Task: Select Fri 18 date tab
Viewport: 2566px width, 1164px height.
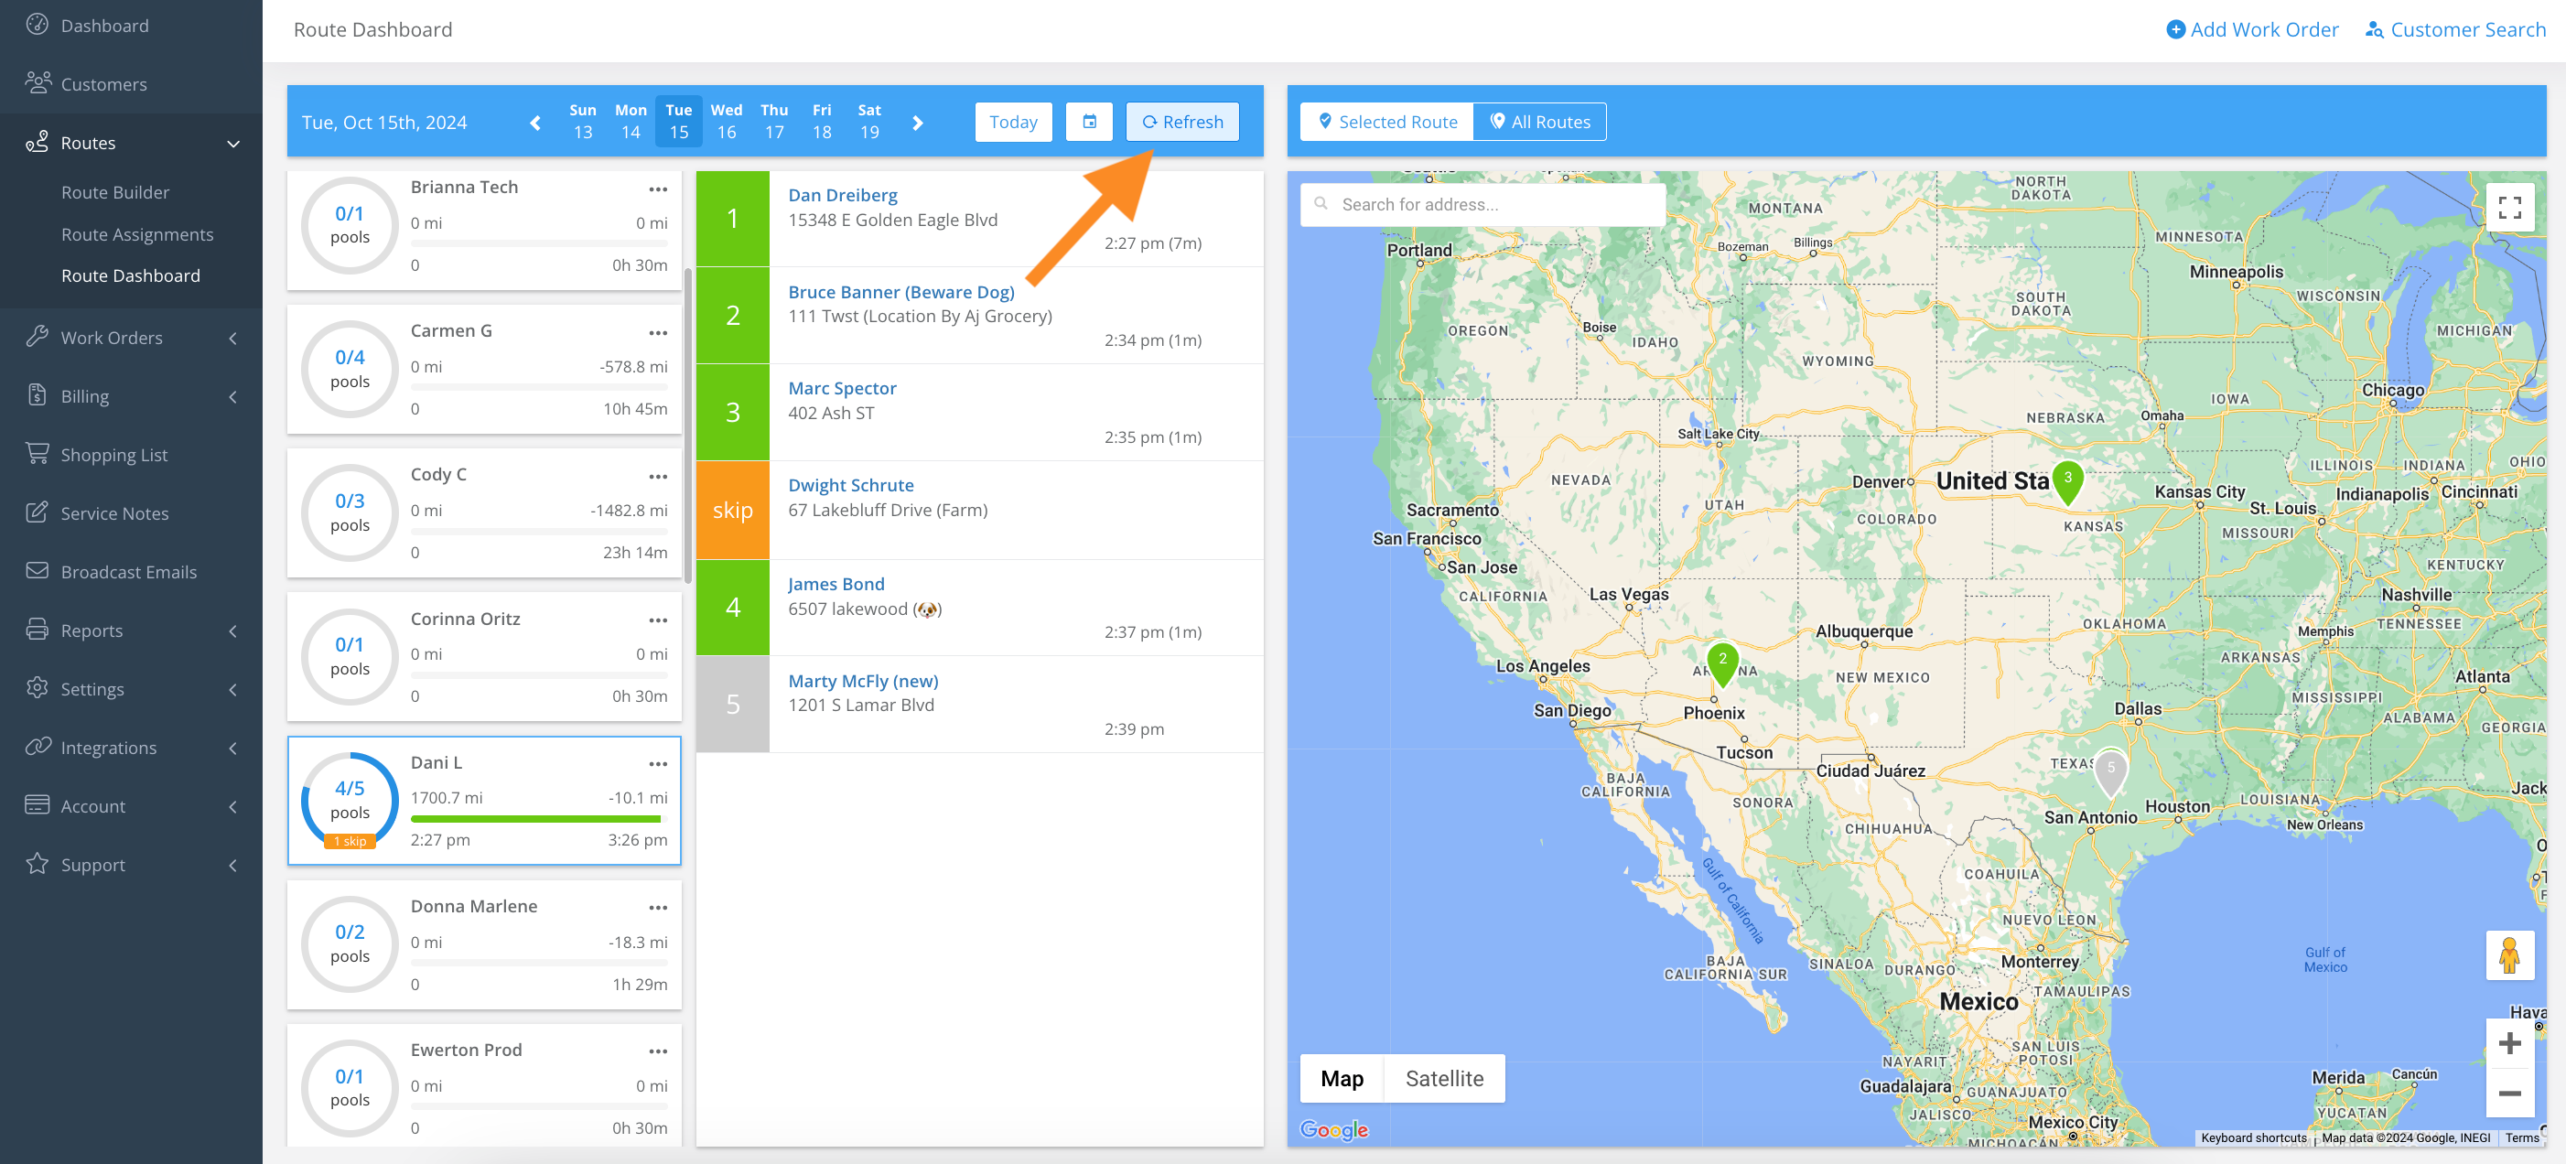Action: point(822,122)
